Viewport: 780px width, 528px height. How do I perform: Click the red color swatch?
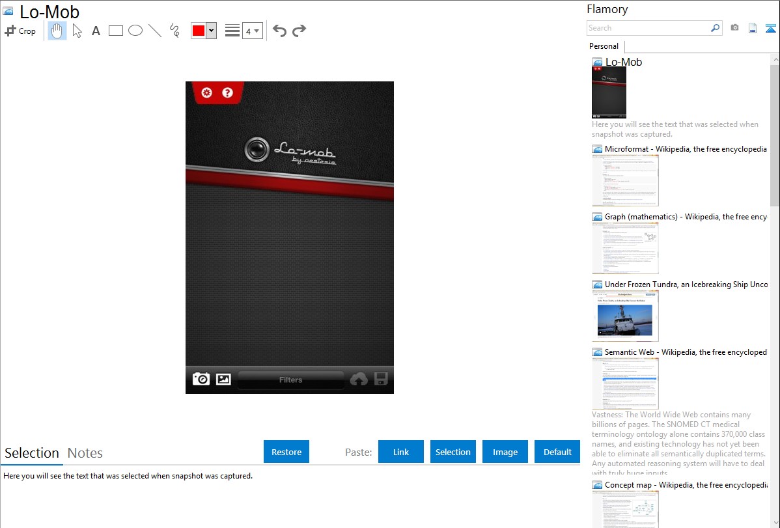(x=199, y=31)
